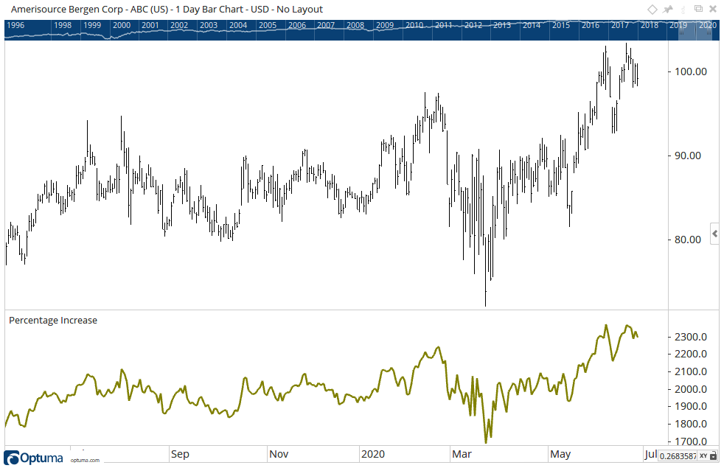724x468 pixels.
Task: Click the Mar label on the date axis
Action: tap(462, 454)
